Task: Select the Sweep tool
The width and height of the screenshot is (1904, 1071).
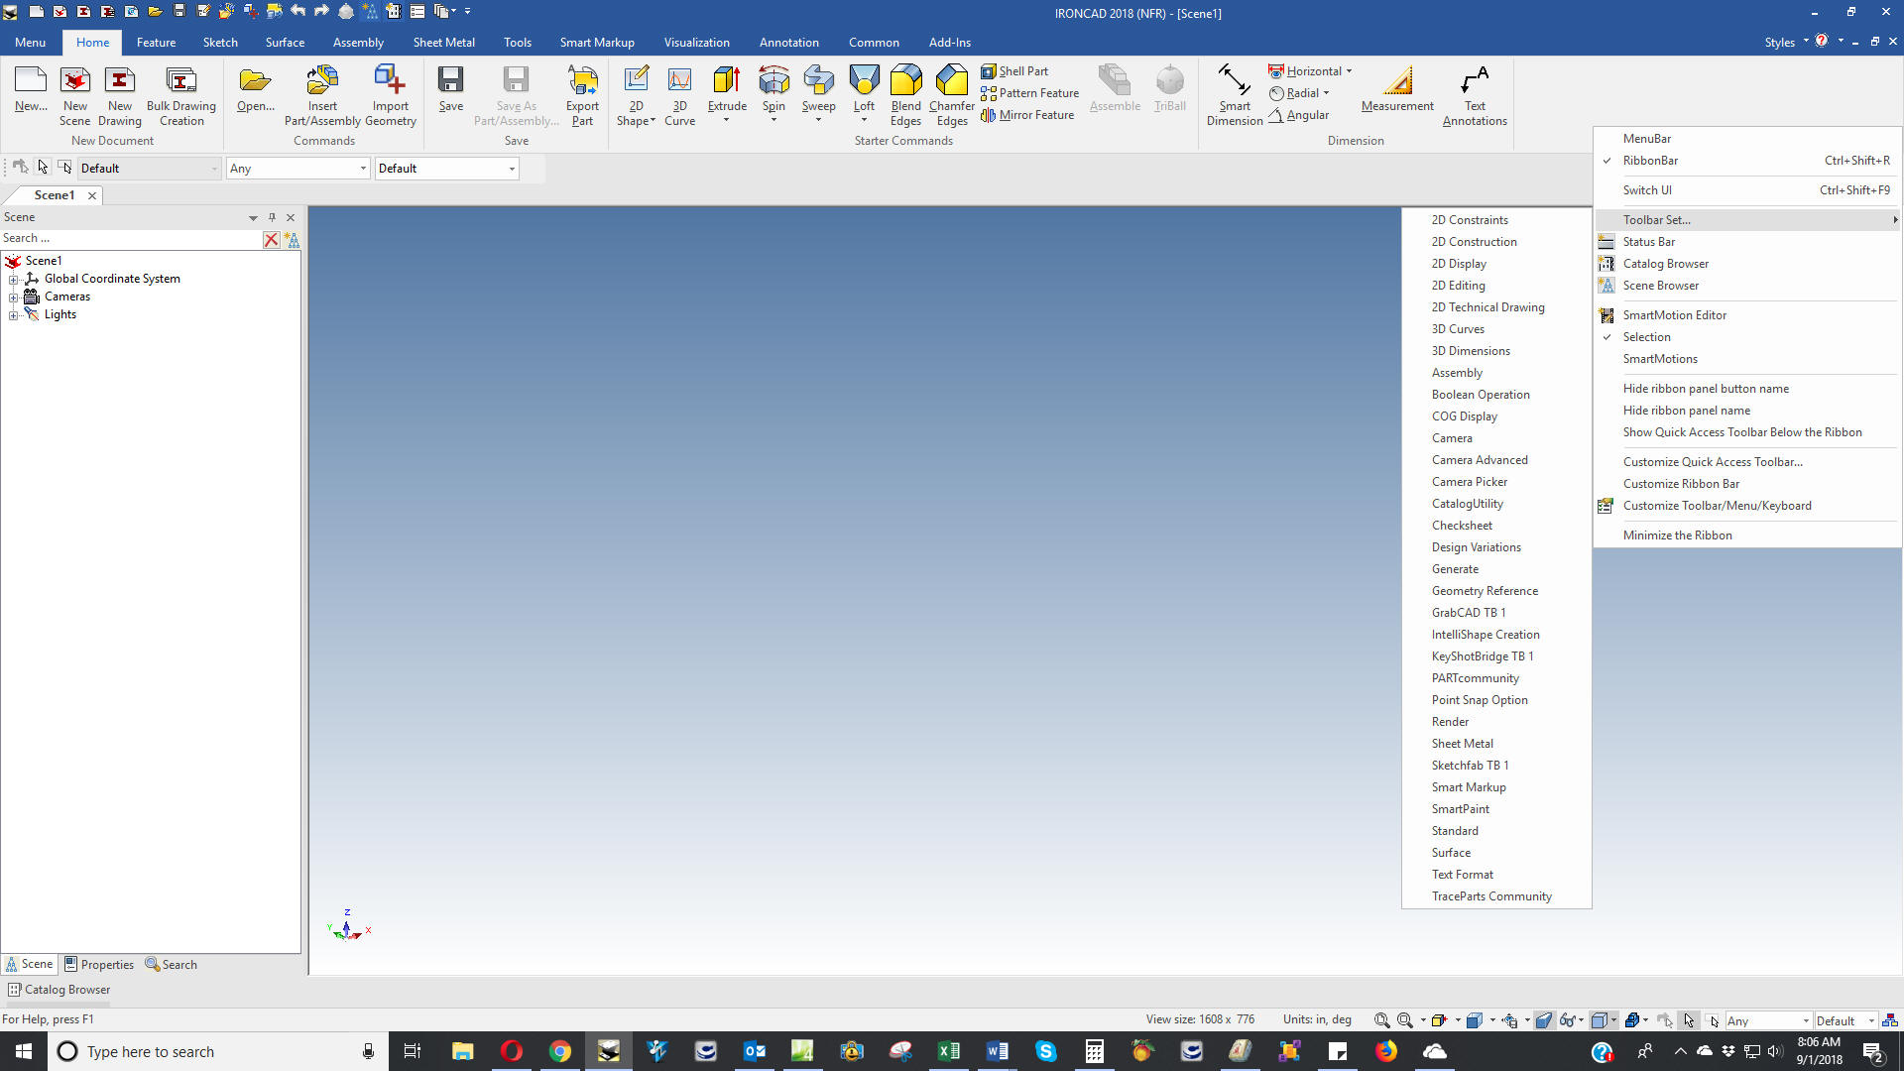Action: point(818,89)
